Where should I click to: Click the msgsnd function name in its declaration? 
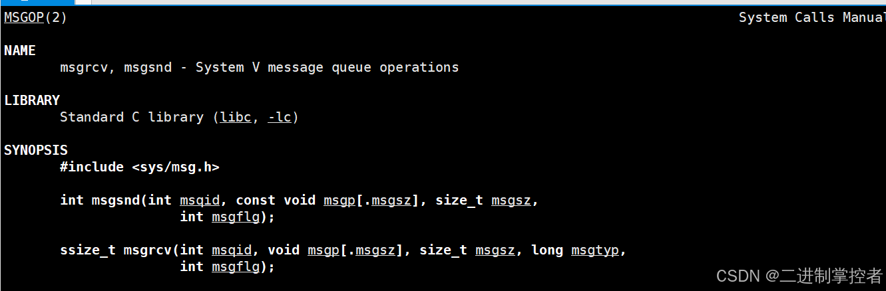pos(116,200)
